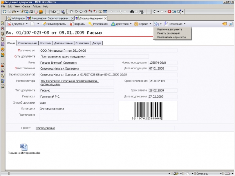Open the File menu
Image resolution: width=235 pixels, height=176 pixels.
click(3, 6)
